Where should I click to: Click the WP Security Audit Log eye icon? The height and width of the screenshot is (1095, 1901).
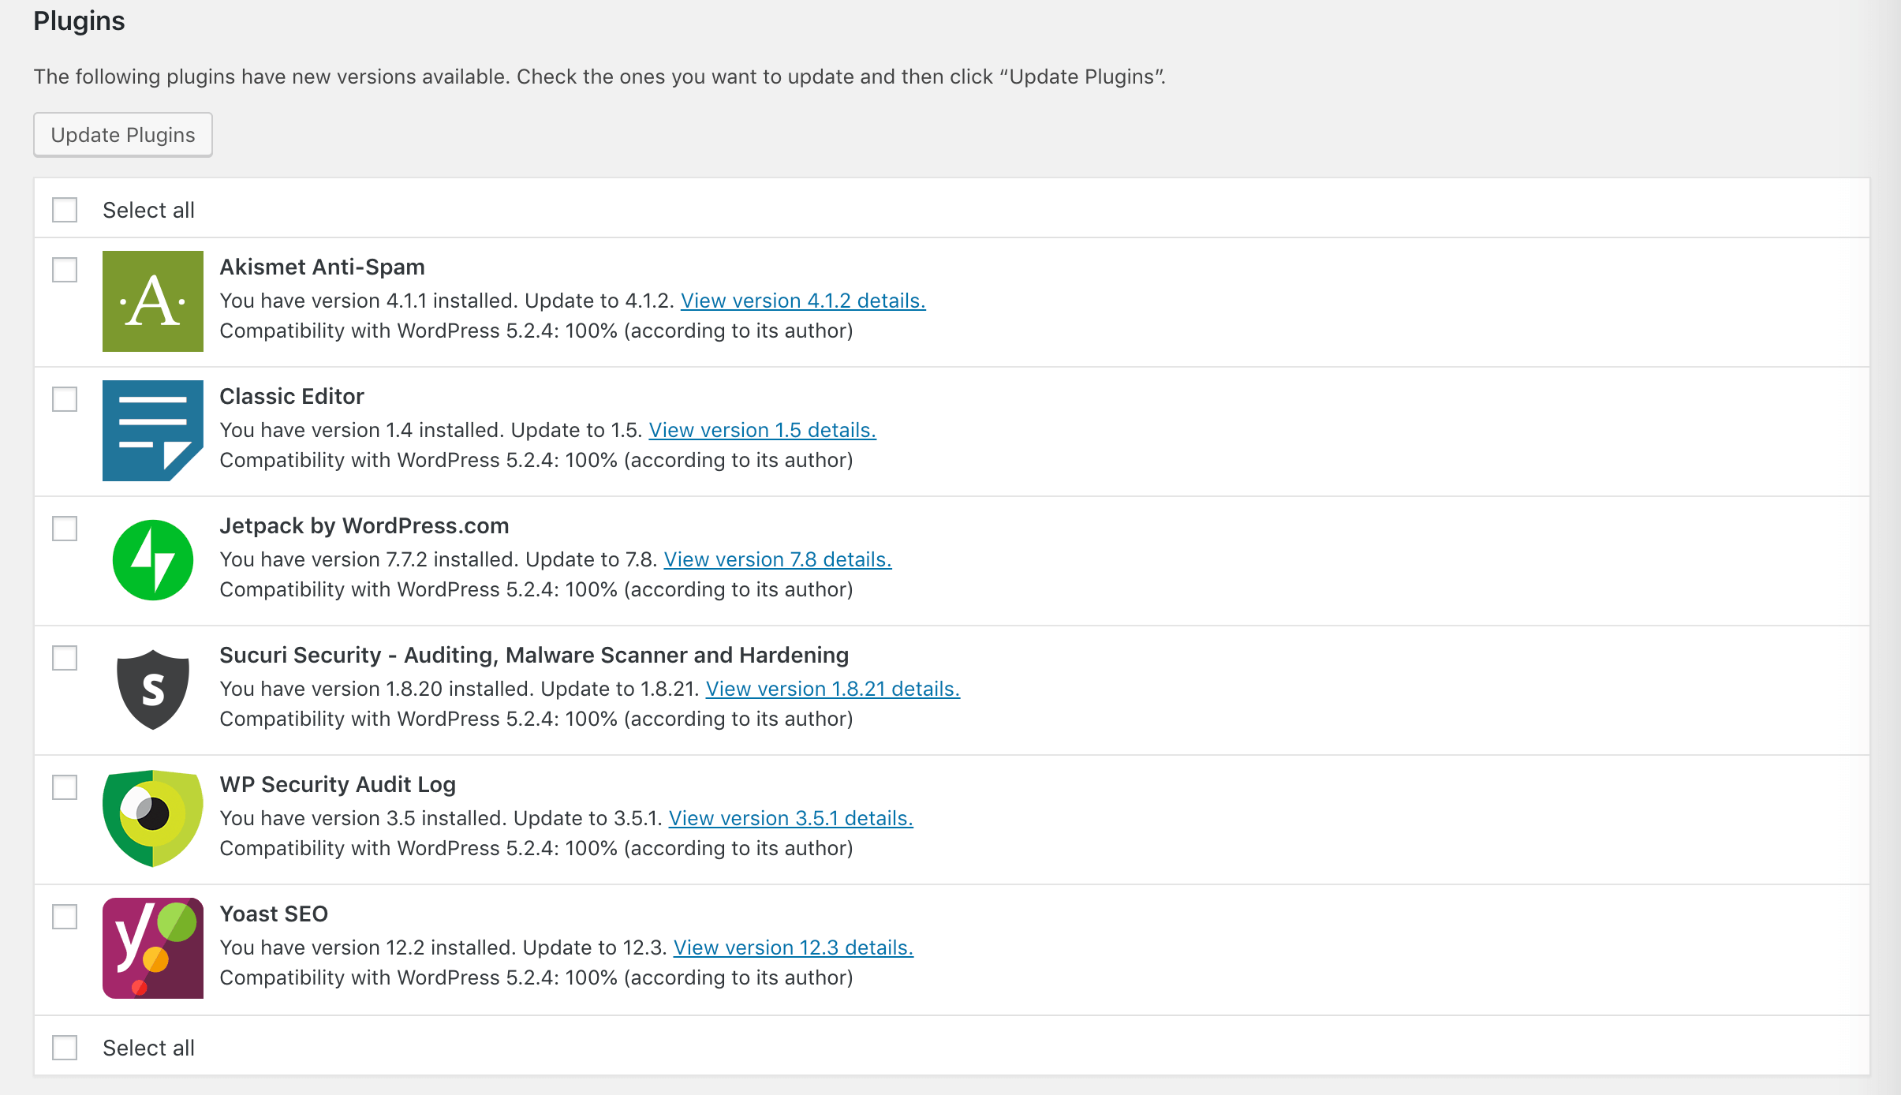click(153, 819)
